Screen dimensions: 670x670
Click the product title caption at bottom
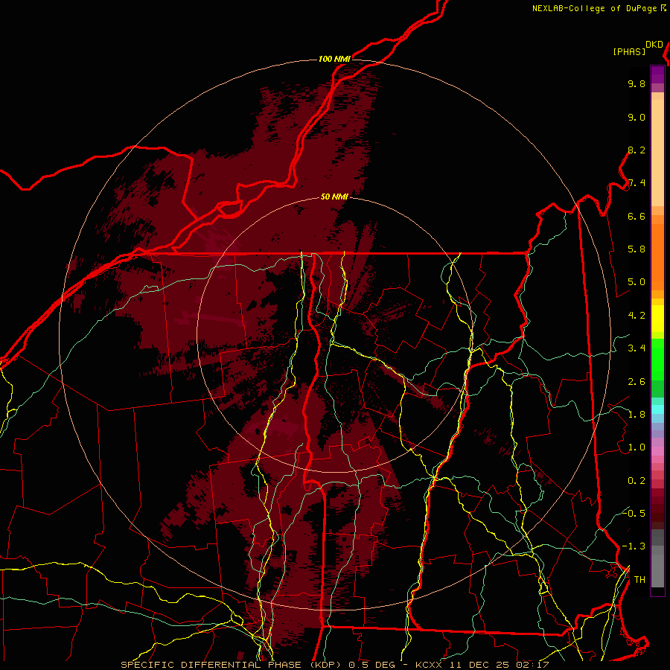coord(334,665)
